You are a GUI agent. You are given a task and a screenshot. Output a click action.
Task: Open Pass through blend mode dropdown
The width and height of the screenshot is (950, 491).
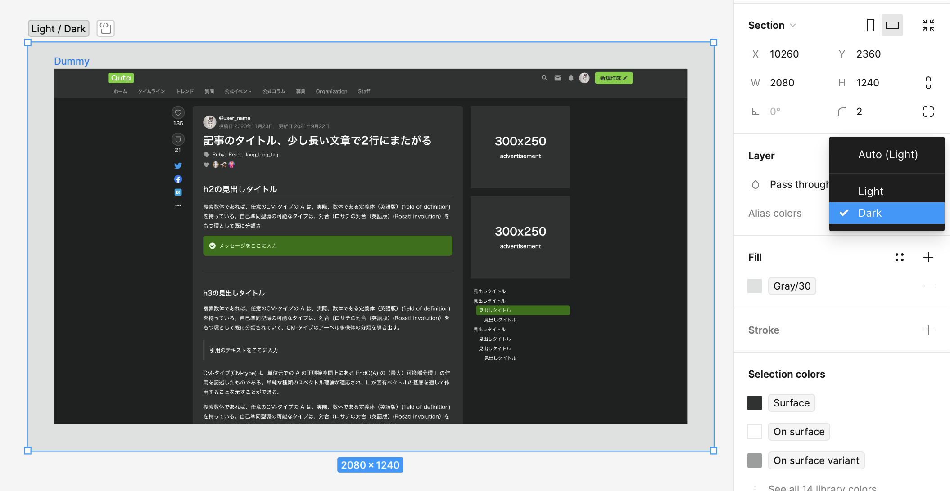[798, 184]
